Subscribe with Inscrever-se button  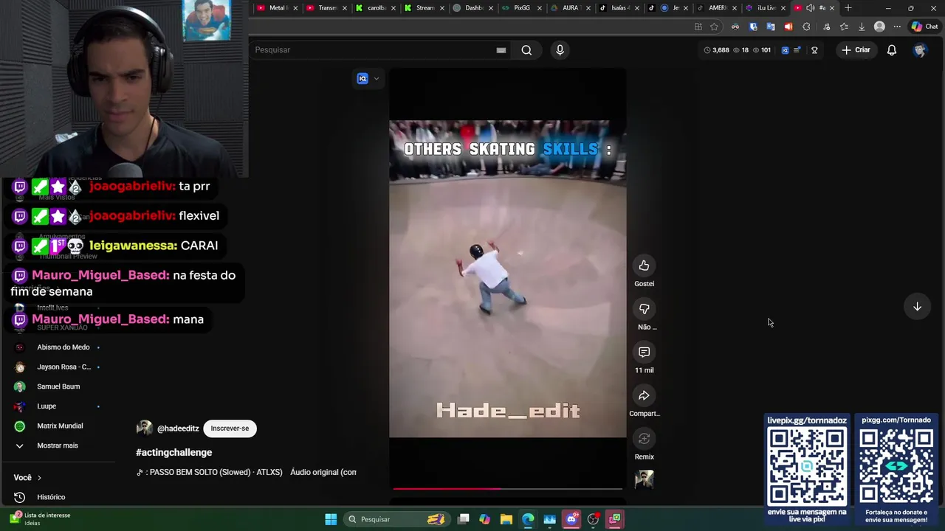tap(230, 428)
